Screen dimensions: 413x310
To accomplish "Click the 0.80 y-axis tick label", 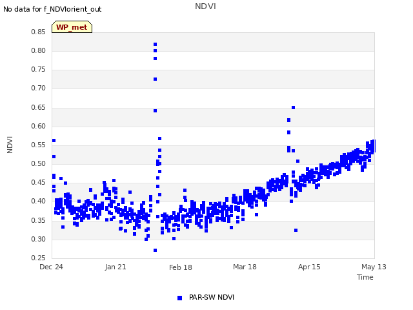I will (x=38, y=50).
